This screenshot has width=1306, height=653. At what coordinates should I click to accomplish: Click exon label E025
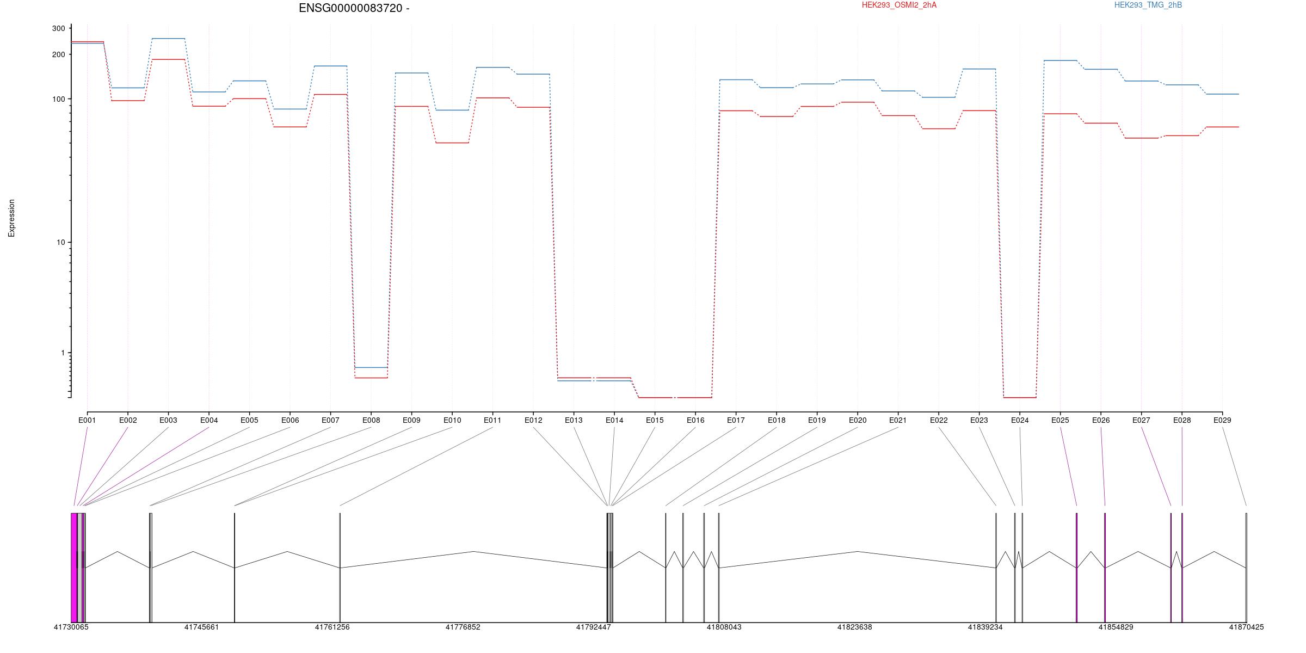tap(1060, 420)
